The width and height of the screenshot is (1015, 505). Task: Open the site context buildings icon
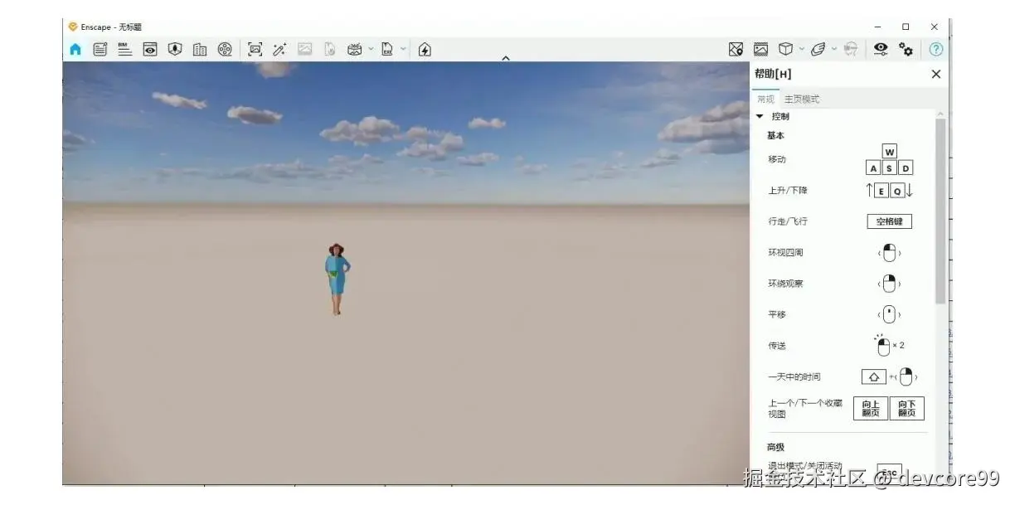[200, 49]
